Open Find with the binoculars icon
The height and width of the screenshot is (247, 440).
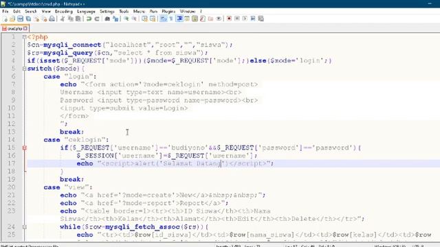pyautogui.click(x=107, y=19)
